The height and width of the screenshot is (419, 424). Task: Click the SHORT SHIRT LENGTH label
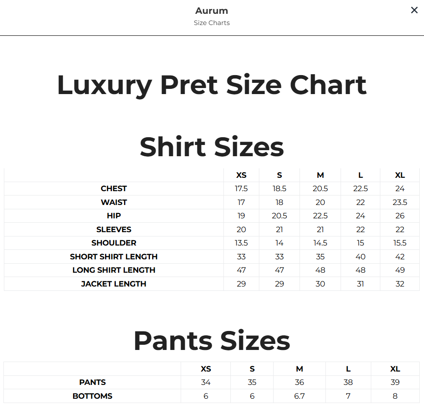coord(114,256)
